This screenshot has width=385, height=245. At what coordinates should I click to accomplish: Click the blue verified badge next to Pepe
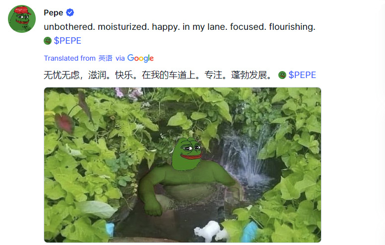click(x=70, y=12)
